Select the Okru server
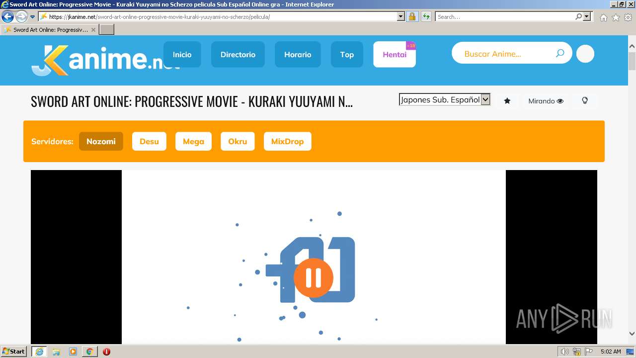Image resolution: width=636 pixels, height=358 pixels. 238,141
